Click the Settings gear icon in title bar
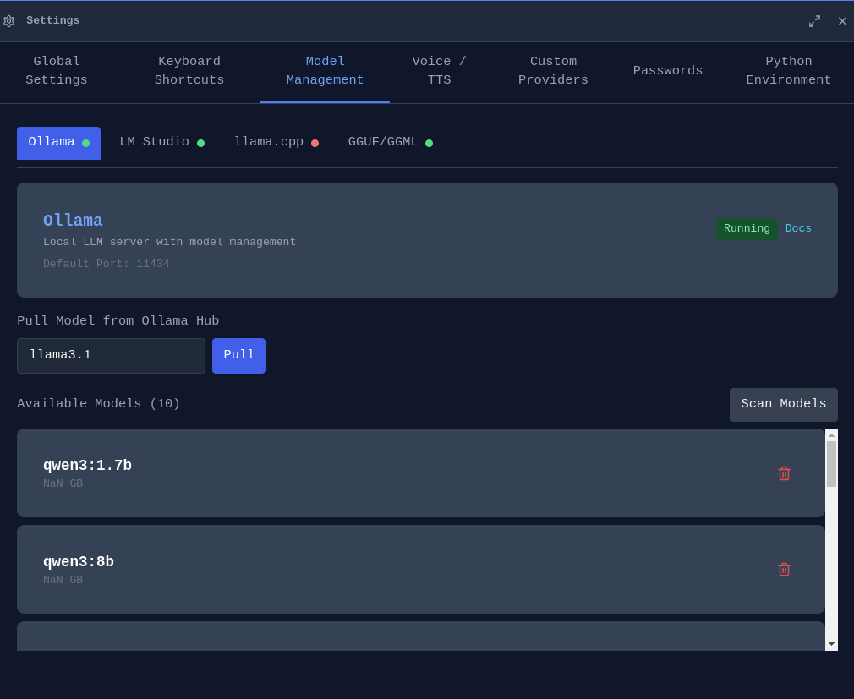 pos(8,21)
